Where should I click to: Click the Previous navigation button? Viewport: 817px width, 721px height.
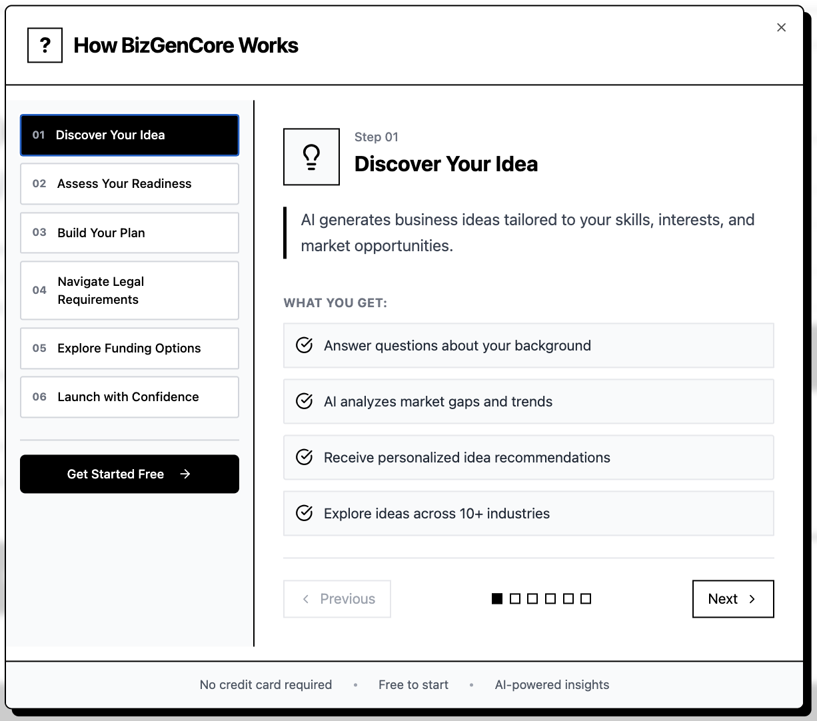click(337, 598)
